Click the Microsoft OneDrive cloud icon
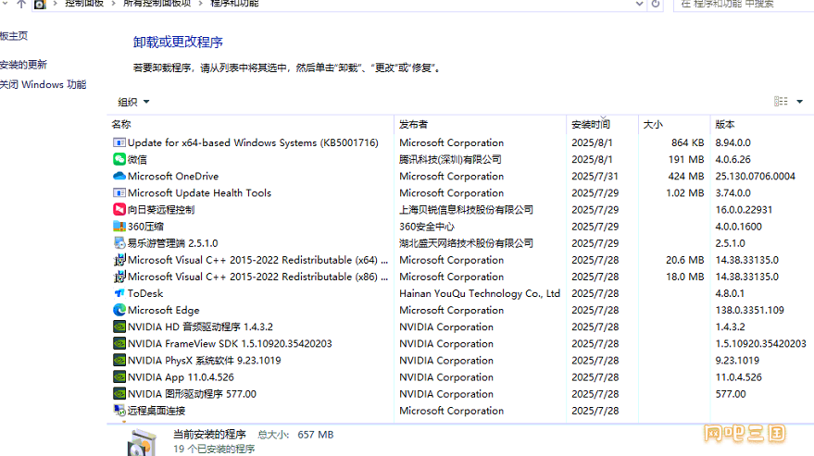 click(119, 176)
